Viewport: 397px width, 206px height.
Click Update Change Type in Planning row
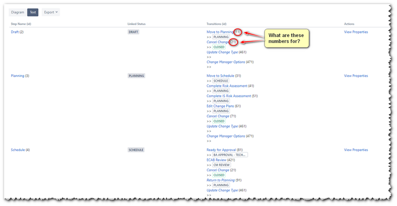[x=222, y=126]
